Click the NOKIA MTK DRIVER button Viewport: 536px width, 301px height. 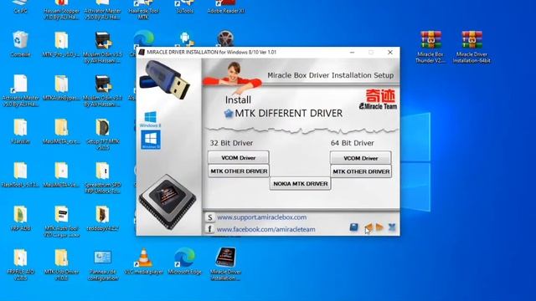[300, 184]
